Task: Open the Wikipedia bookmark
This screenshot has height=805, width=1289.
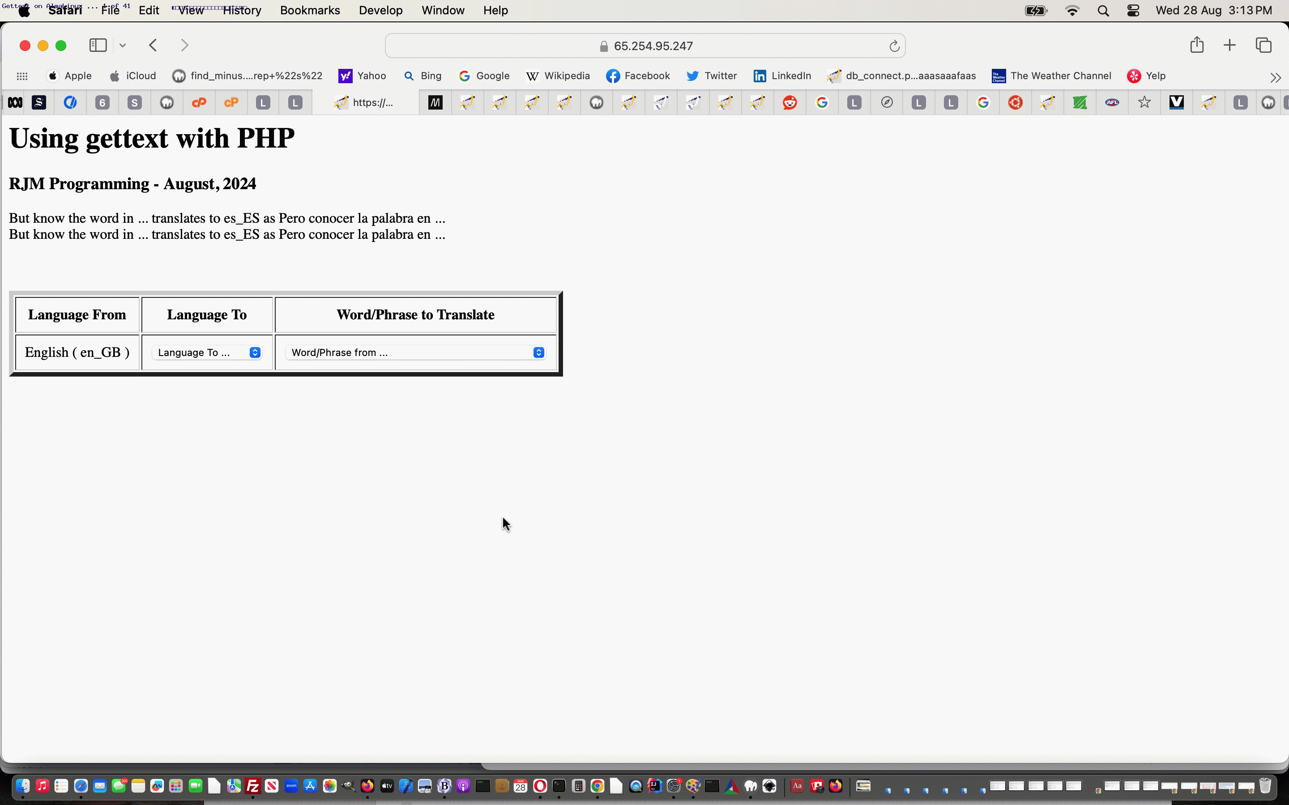Action: 558,76
